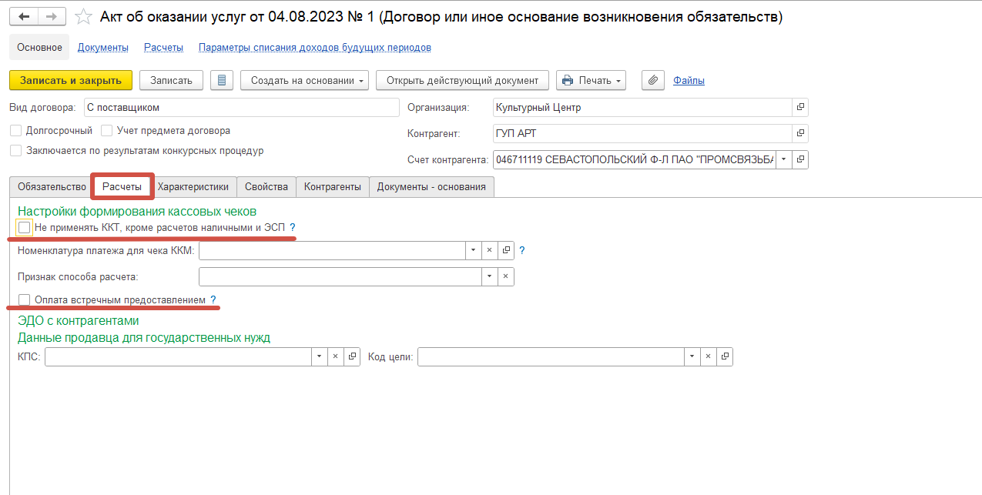Select the Расчеты tab in the tab strip

click(122, 186)
